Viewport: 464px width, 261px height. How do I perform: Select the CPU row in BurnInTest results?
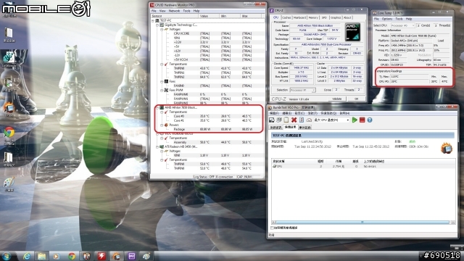(363, 166)
